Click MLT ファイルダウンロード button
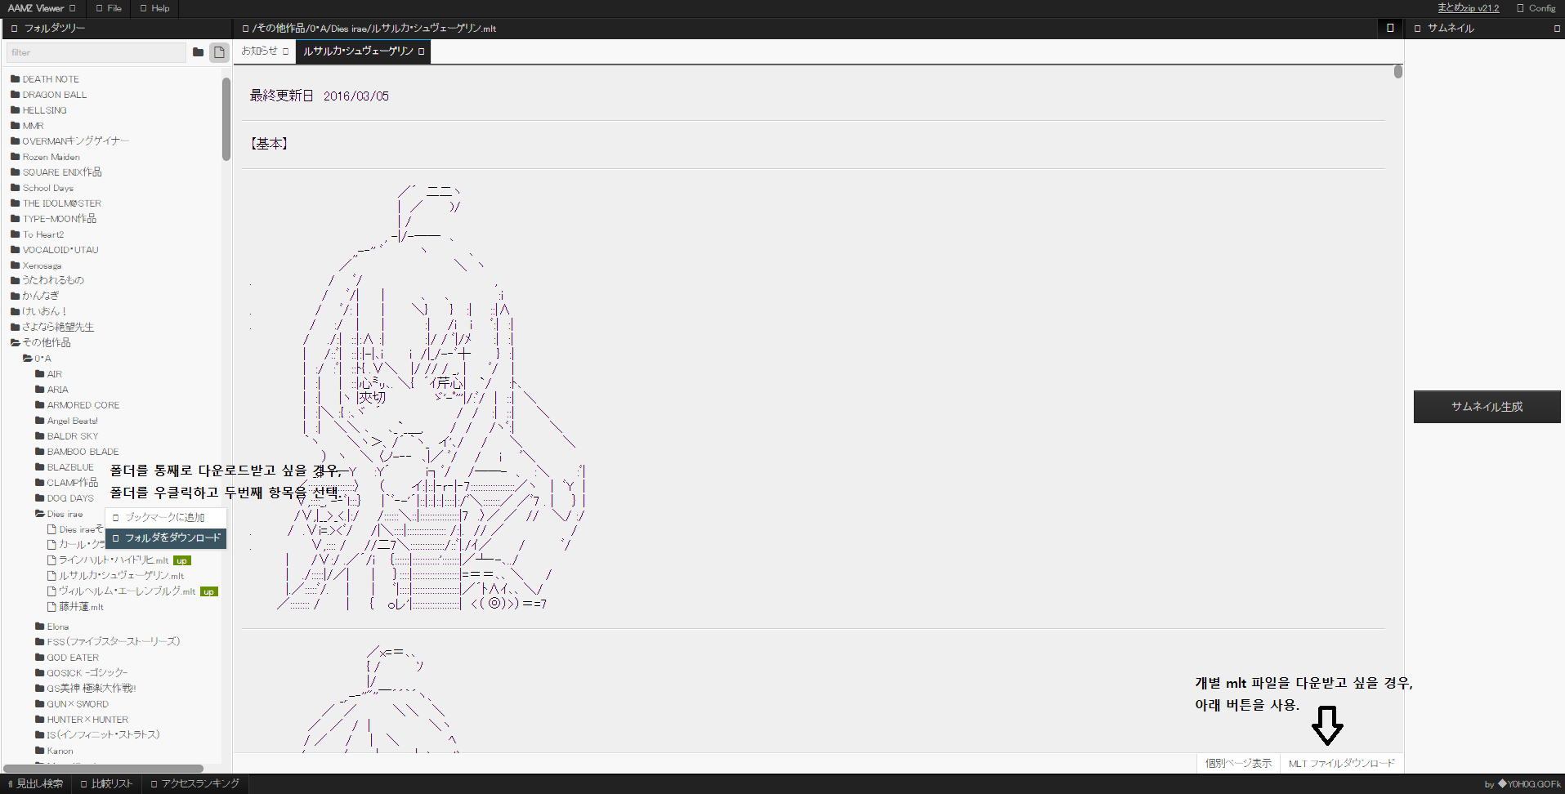This screenshot has width=1565, height=794. (1341, 764)
